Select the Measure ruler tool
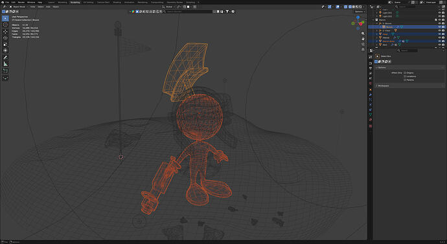The height and width of the screenshot is (244, 447). click(5, 64)
